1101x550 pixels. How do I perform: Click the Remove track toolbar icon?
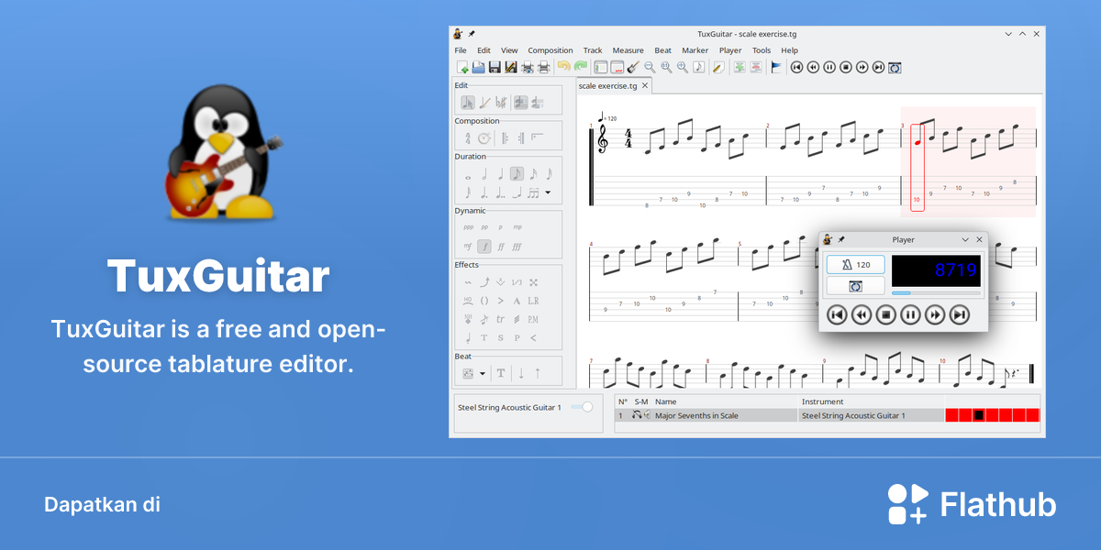coord(756,67)
